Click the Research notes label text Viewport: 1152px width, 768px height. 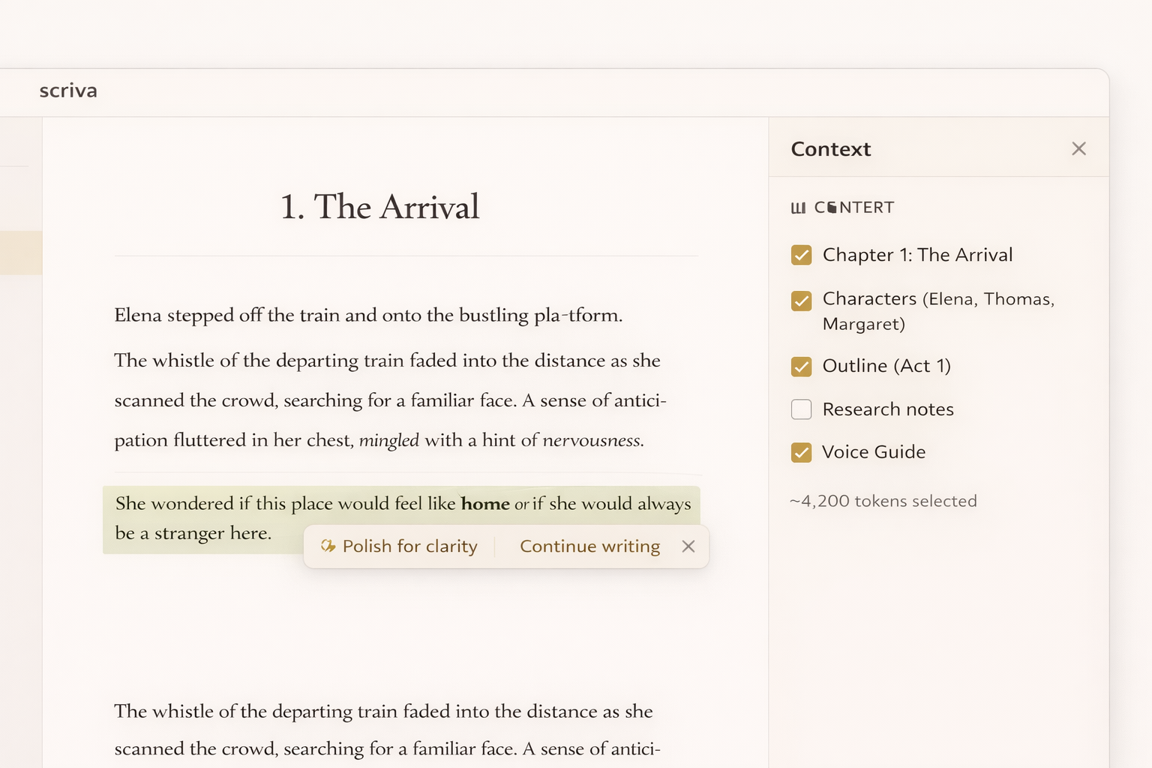888,409
